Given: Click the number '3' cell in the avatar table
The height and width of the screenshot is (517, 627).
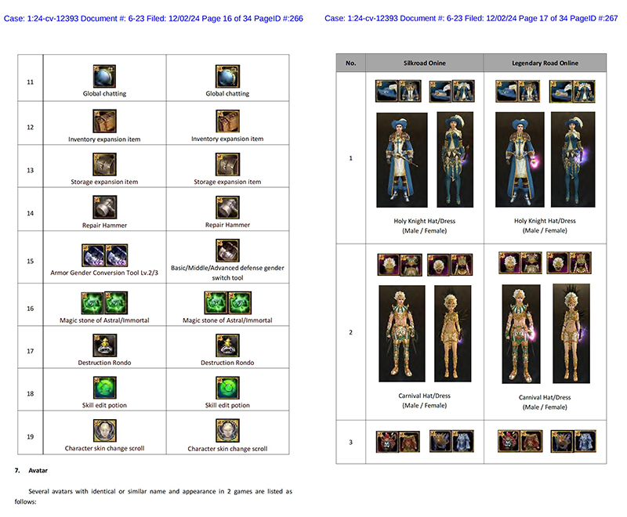Looking at the screenshot, I should (x=350, y=443).
